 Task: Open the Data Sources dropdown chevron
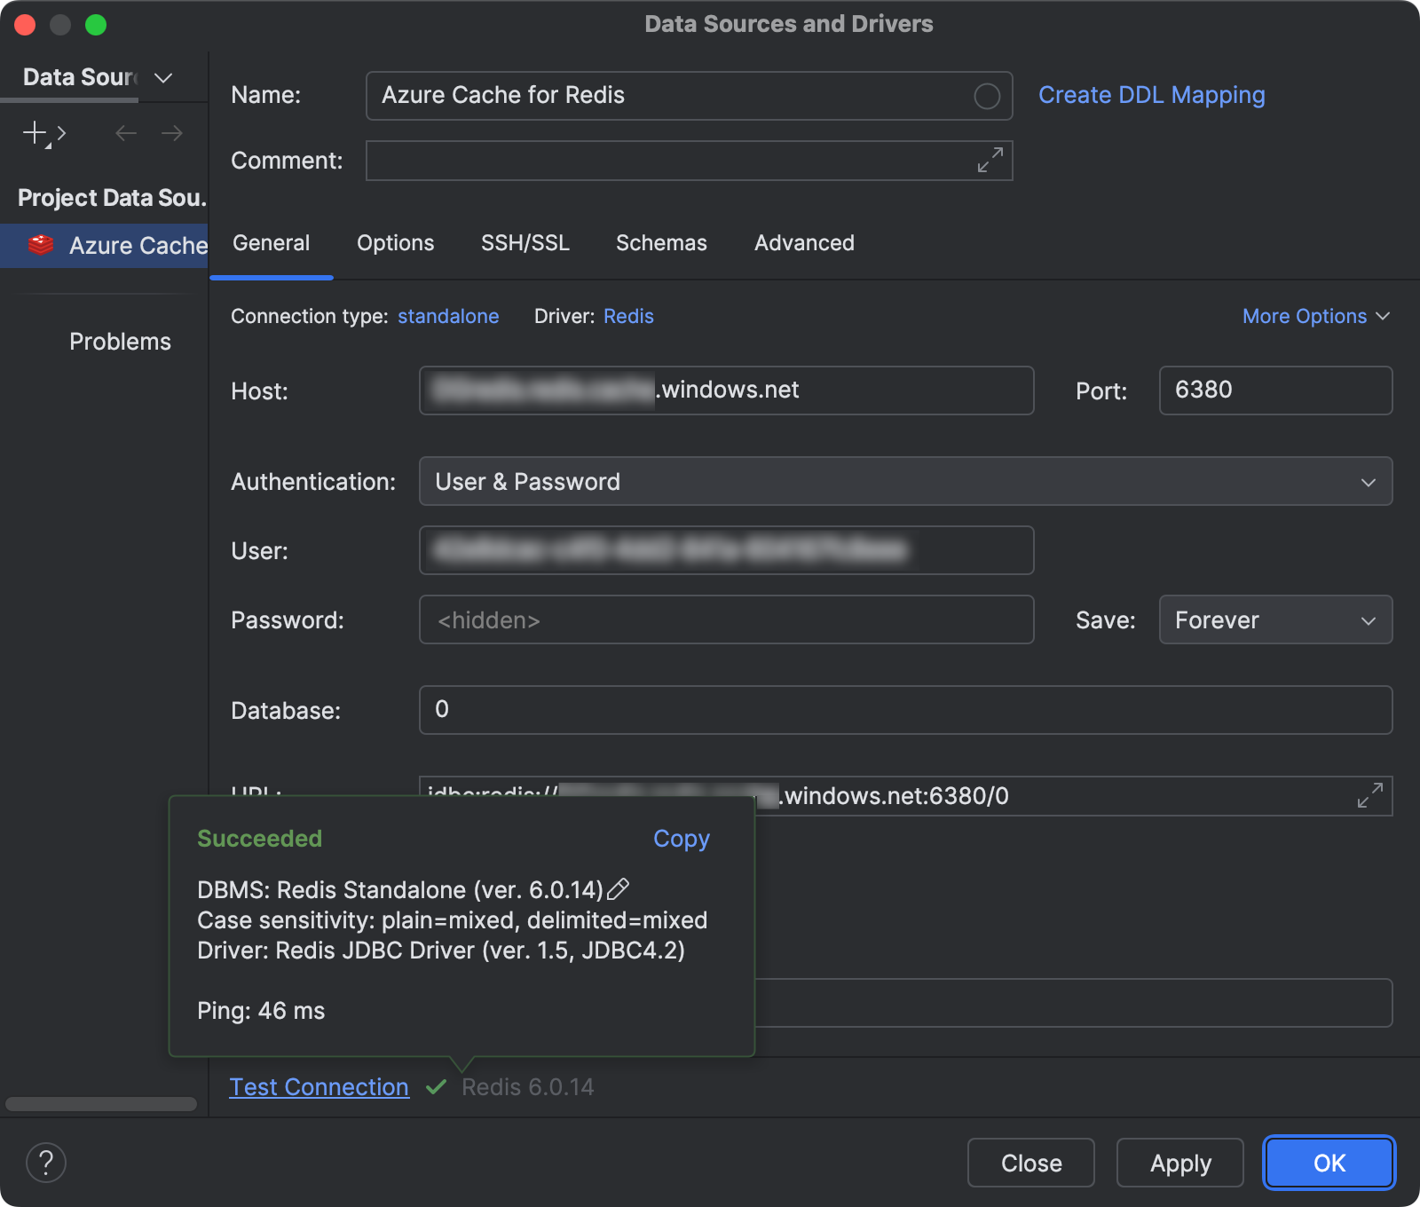tap(162, 78)
